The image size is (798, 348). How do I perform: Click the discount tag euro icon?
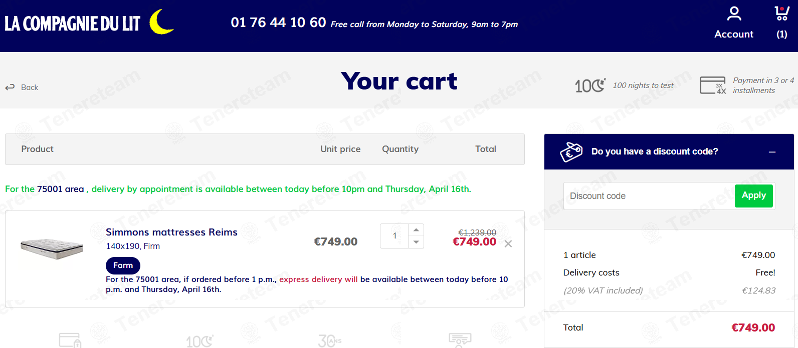pyautogui.click(x=571, y=151)
